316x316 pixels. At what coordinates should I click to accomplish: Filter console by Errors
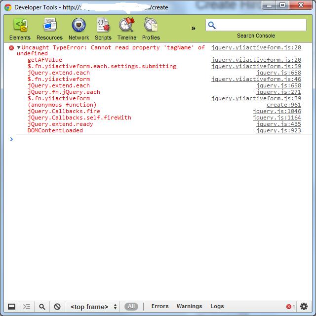(159, 307)
